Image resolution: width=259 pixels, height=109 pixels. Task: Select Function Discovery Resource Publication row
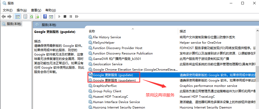(172, 53)
